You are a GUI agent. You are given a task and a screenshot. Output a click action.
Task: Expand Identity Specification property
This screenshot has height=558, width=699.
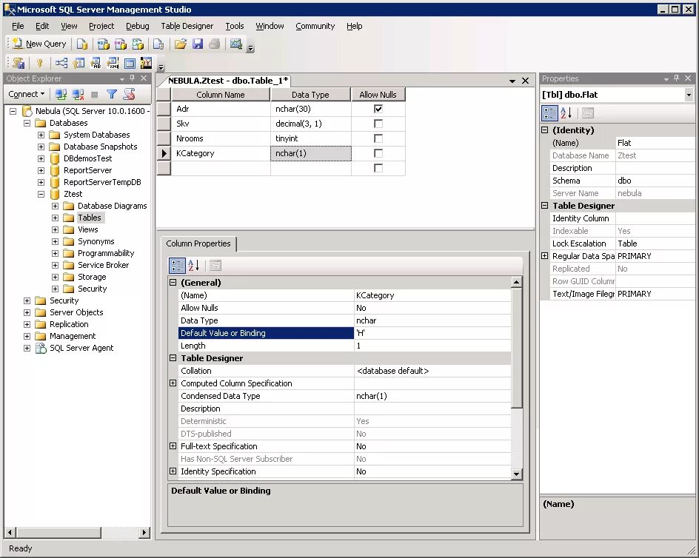[x=173, y=471]
